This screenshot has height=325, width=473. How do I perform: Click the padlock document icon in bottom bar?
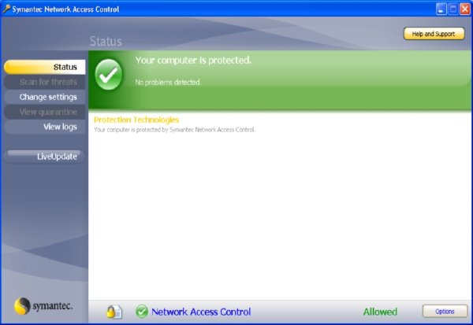click(114, 312)
